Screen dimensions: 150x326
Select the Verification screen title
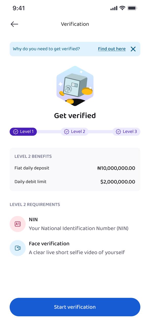(x=75, y=24)
